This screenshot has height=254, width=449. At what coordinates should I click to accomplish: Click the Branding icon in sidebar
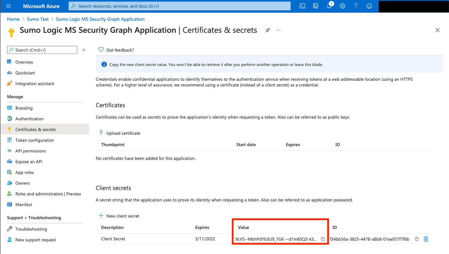[9, 108]
